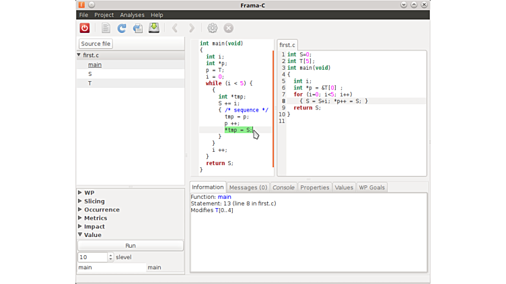Collapse the first.c tree node
Screen dimensions: 506x284
(x=79, y=55)
